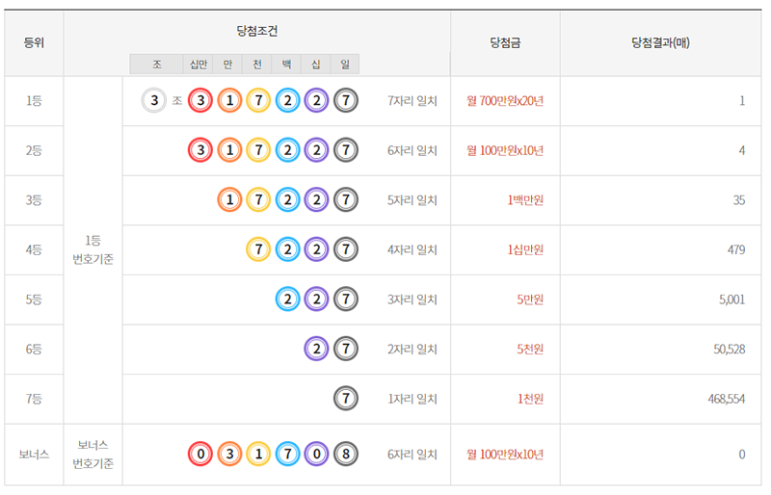
Task: Click the 479 winners count
Action: (x=736, y=249)
